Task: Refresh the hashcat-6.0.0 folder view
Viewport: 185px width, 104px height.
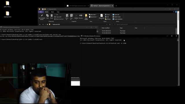Action: tap(110, 24)
